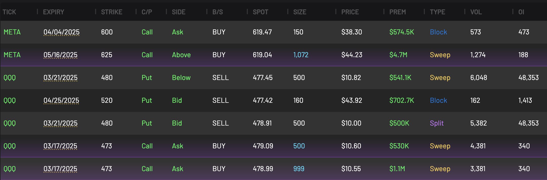This screenshot has width=547, height=180.
Task: Sort by the TYPE column header
Action: 437,12
